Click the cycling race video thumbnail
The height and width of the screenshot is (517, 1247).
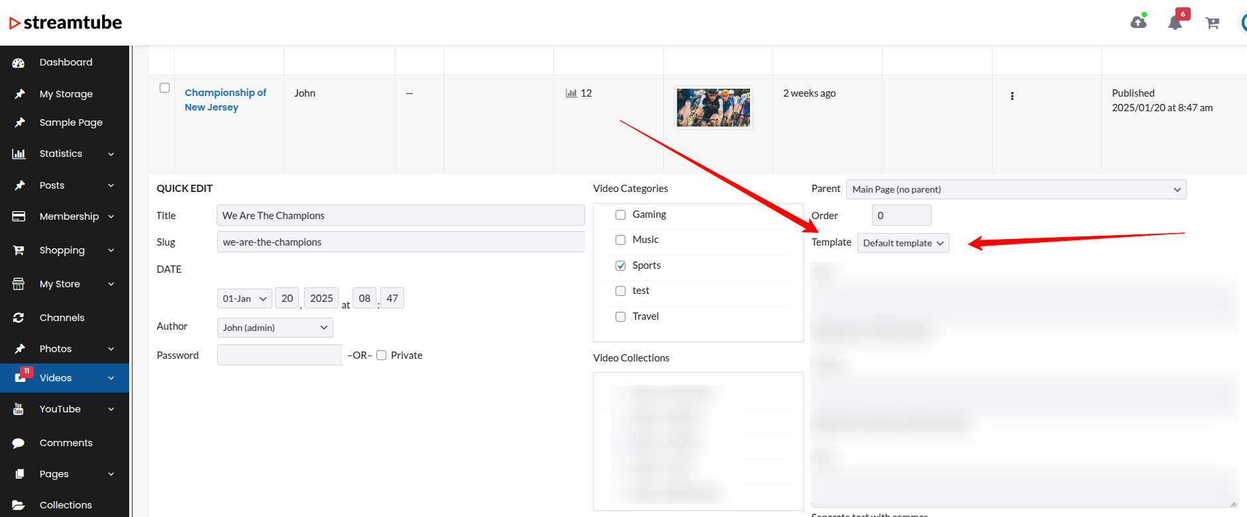click(x=713, y=107)
